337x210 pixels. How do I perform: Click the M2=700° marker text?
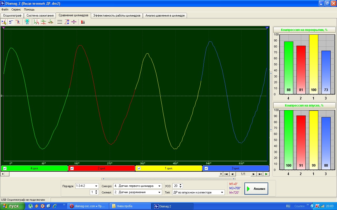[235, 188]
